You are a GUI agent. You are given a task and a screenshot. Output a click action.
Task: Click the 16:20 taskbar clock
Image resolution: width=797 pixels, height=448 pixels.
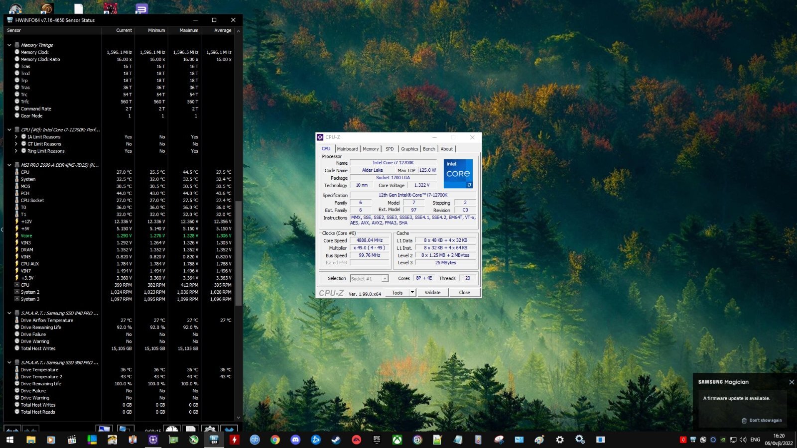pyautogui.click(x=779, y=436)
